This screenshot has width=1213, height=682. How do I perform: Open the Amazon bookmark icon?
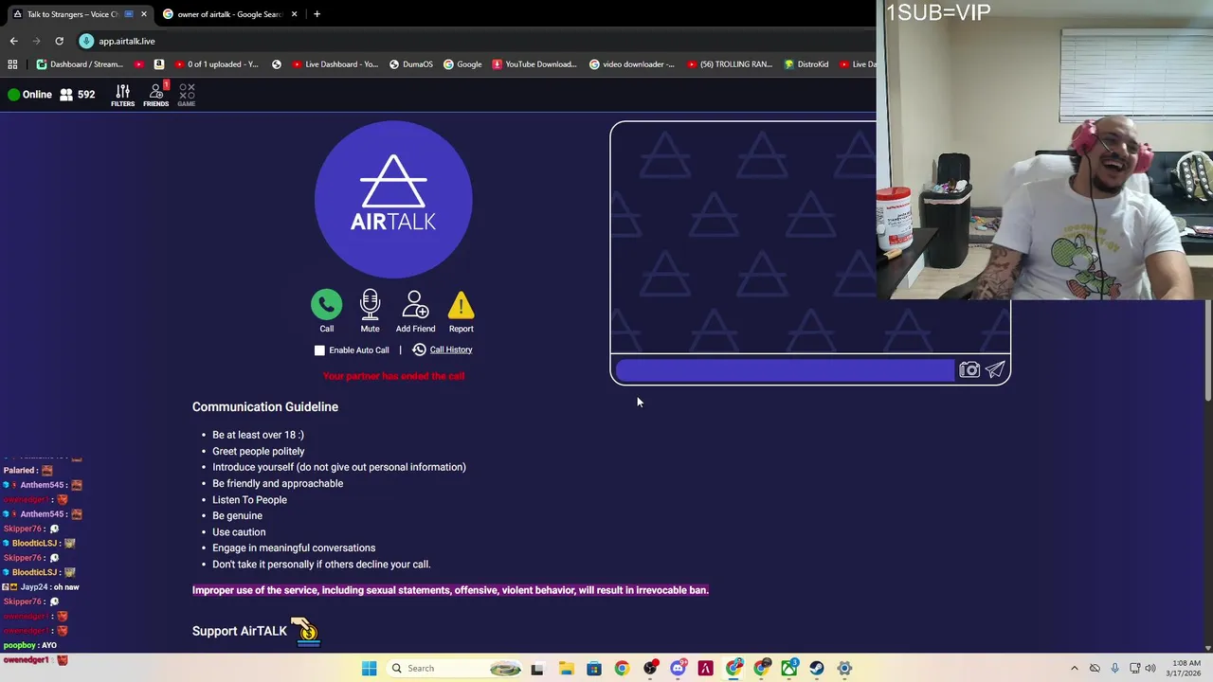(x=159, y=64)
